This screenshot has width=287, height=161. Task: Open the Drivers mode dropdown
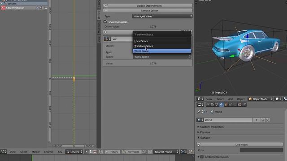74,152
